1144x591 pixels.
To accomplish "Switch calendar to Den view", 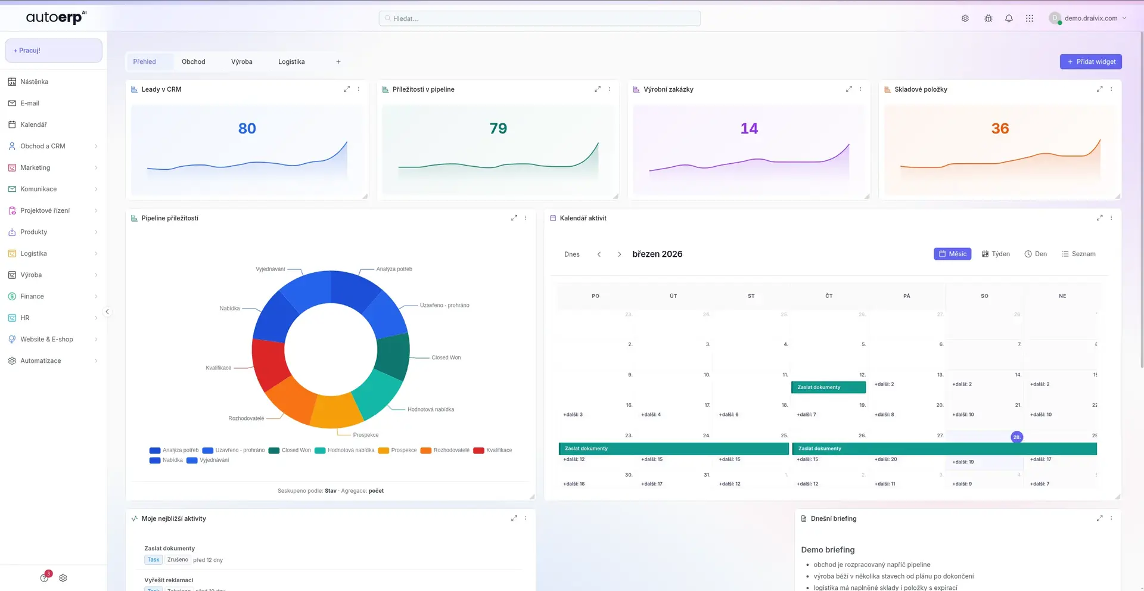I will [x=1036, y=254].
